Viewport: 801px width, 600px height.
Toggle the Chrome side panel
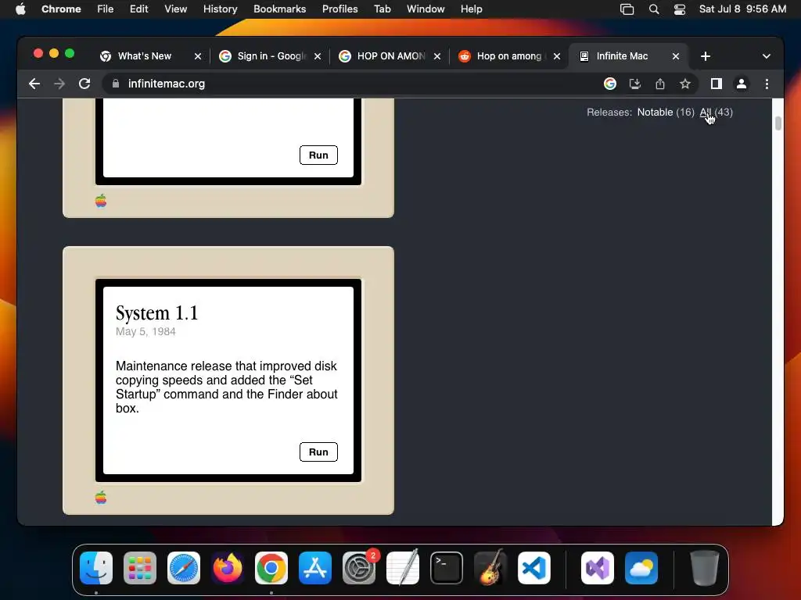tap(717, 84)
